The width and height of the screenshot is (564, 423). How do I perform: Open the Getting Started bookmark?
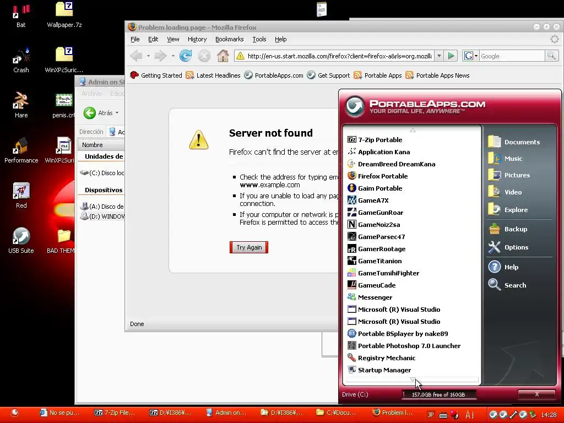156,75
